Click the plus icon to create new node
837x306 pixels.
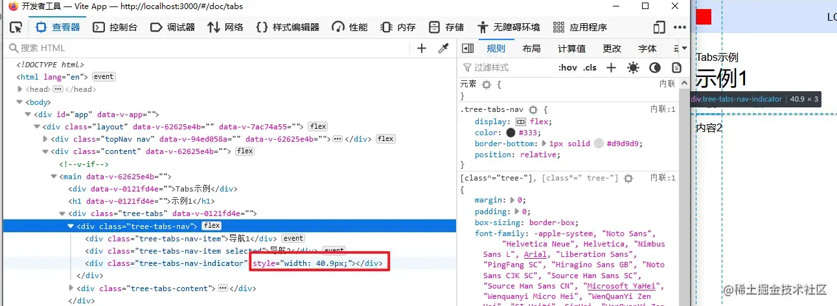pos(422,49)
